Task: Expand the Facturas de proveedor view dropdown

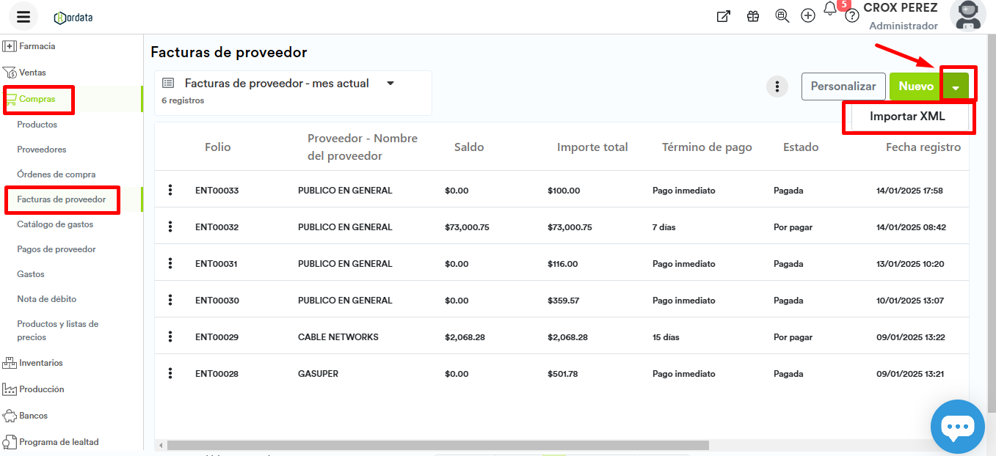Action: (x=390, y=84)
